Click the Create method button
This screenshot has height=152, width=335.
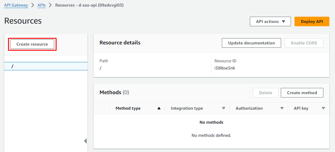tap(302, 93)
